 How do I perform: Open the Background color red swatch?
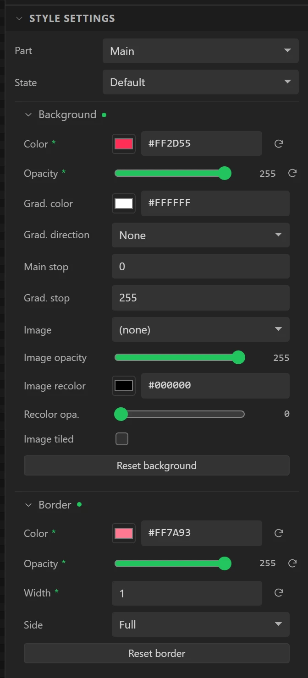[124, 144]
